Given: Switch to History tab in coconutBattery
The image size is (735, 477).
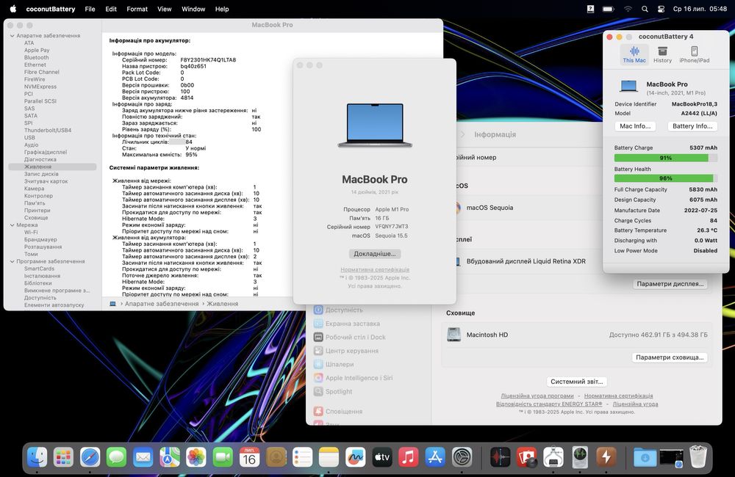Looking at the screenshot, I should [662, 54].
